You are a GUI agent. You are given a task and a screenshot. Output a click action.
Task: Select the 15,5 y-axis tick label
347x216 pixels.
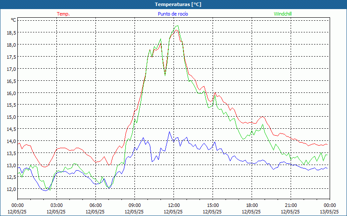click(x=11, y=105)
